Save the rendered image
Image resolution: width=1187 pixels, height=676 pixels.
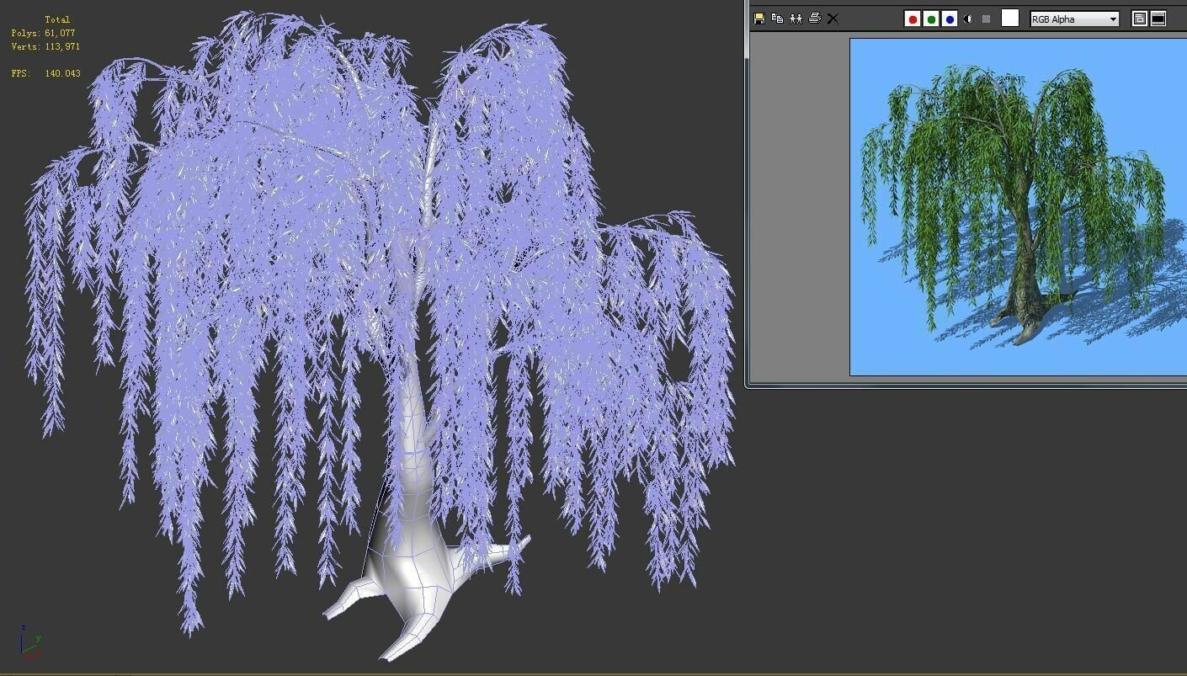point(759,19)
